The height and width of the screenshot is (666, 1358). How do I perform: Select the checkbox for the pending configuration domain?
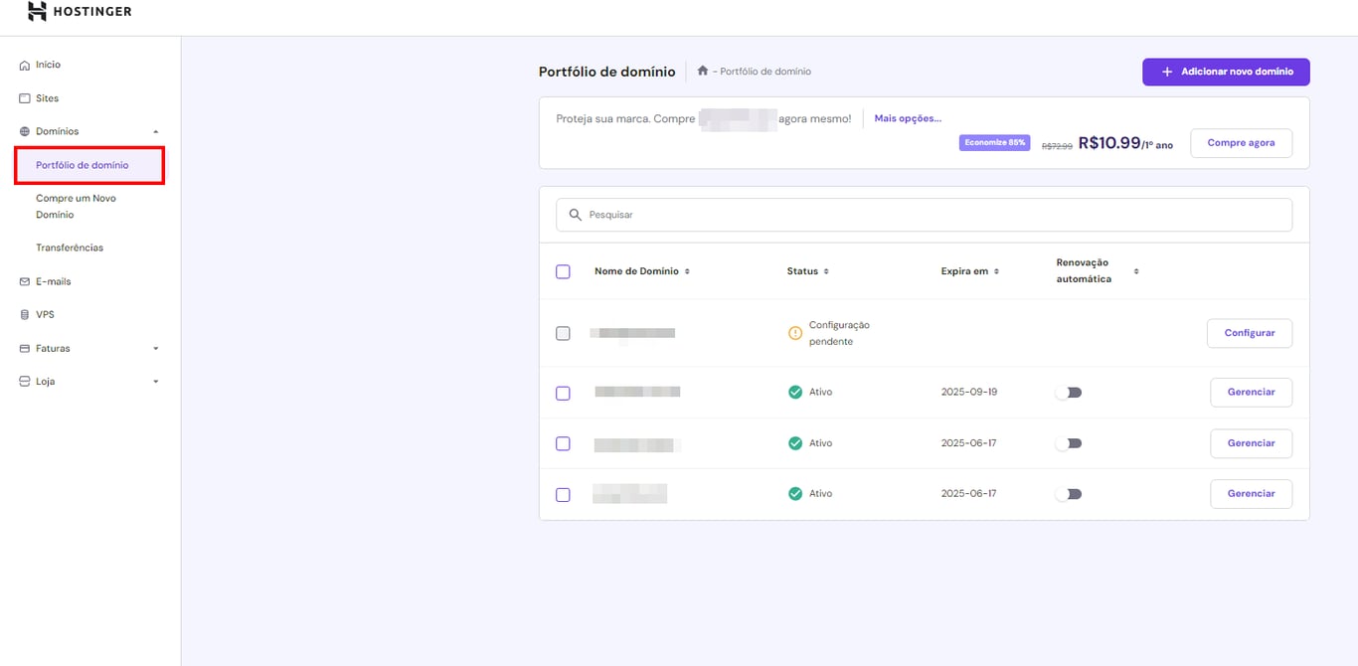[563, 333]
